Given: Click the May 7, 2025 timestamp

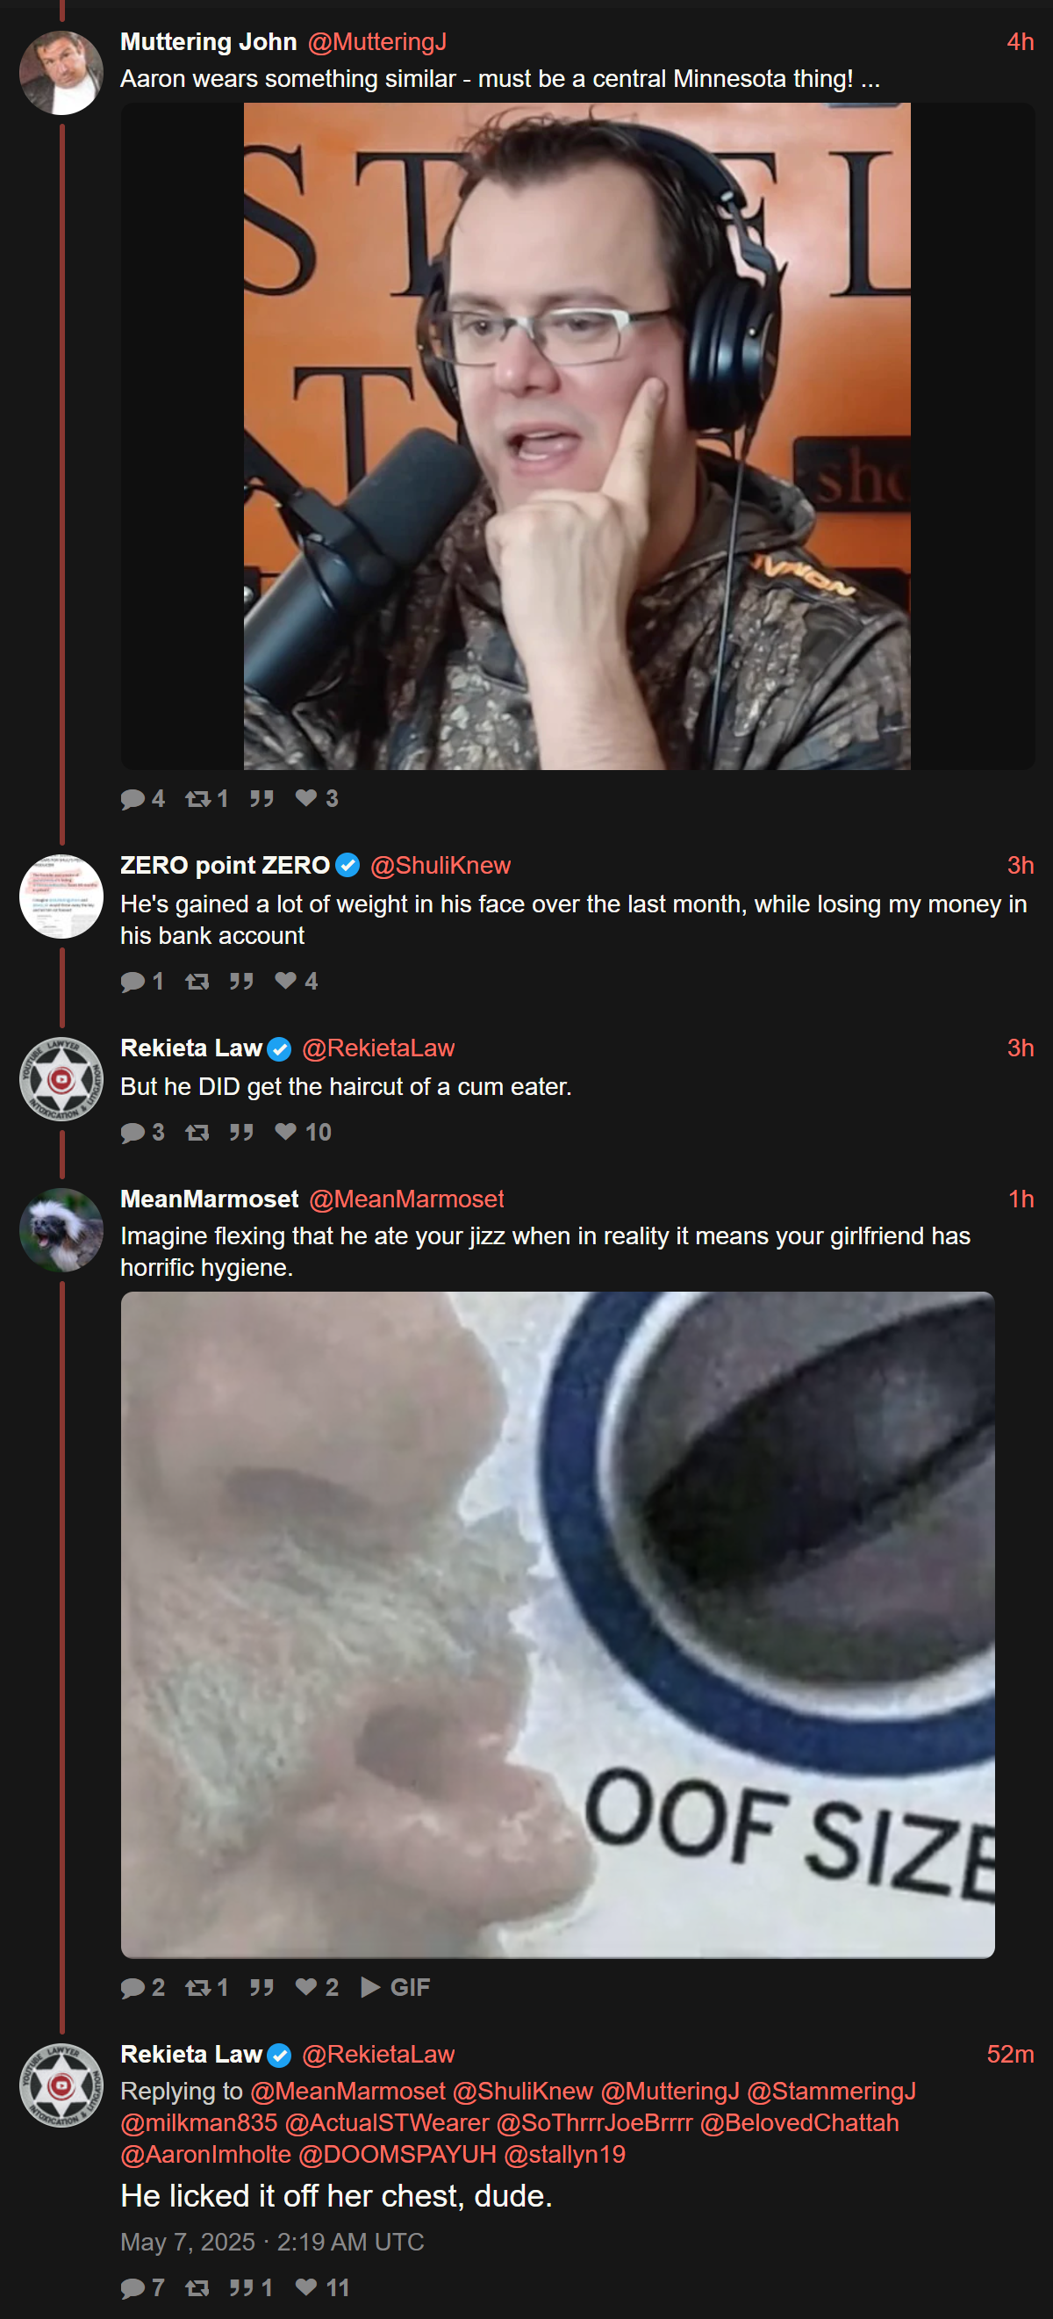Looking at the screenshot, I should (272, 2243).
